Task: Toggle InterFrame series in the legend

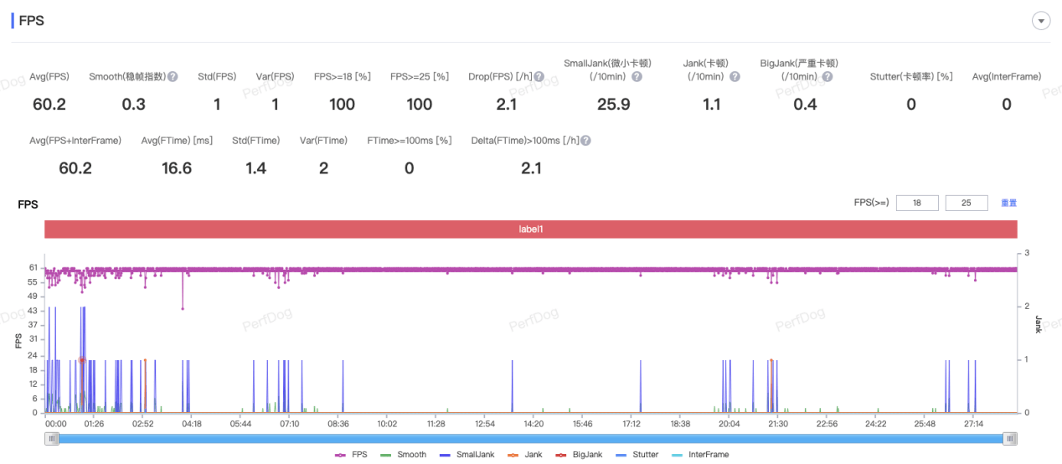Action: pos(699,455)
